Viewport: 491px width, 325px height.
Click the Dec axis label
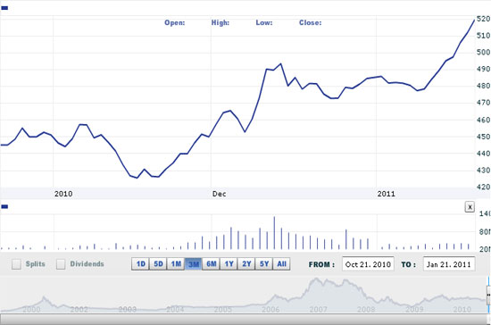pyautogui.click(x=220, y=194)
